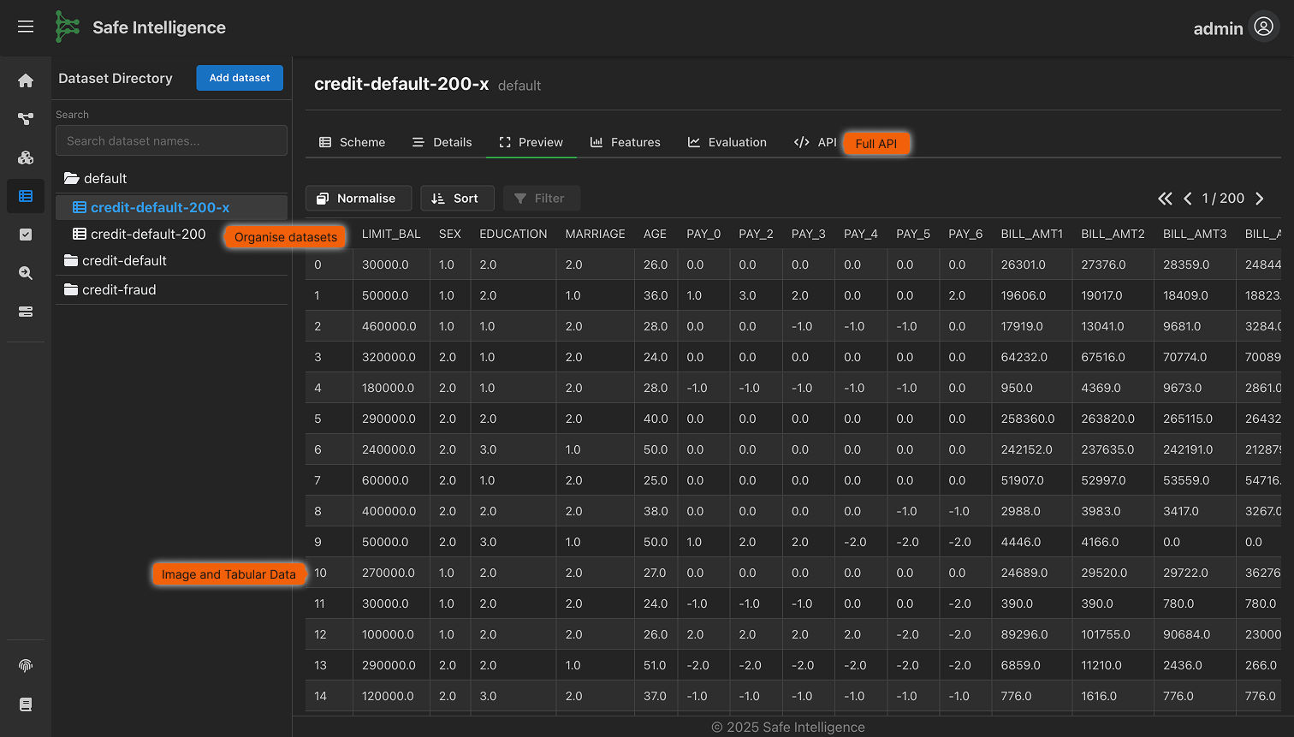Click the Search dataset names field

(171, 141)
